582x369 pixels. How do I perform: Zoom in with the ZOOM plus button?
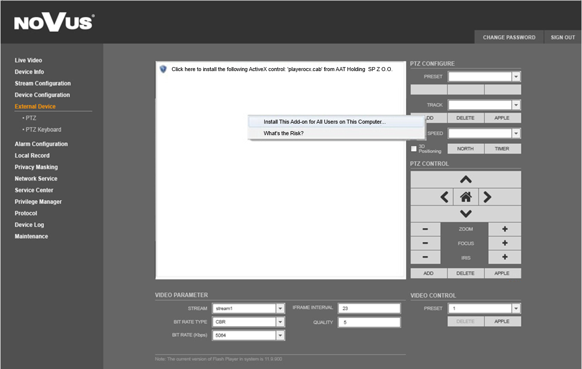(x=504, y=229)
